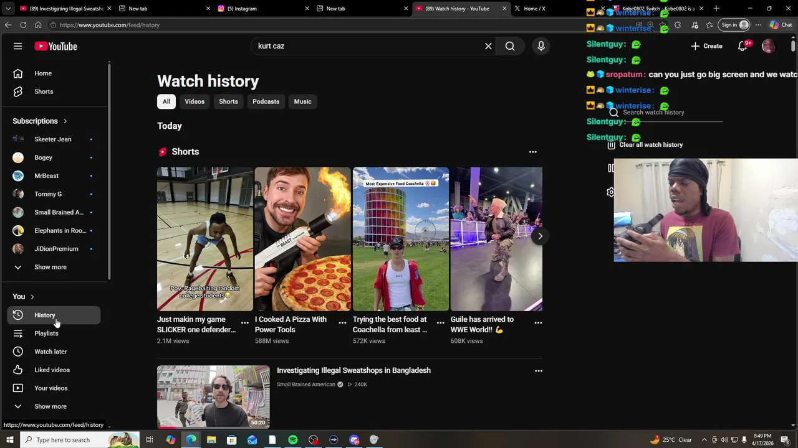Click the Windows taskbar search box
This screenshot has height=448, width=798.
[80, 440]
